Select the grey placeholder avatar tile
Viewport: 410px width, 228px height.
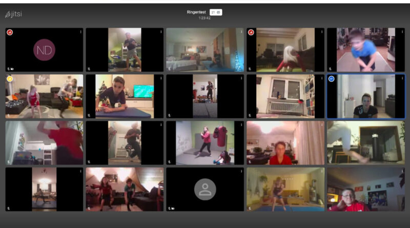pos(205,189)
